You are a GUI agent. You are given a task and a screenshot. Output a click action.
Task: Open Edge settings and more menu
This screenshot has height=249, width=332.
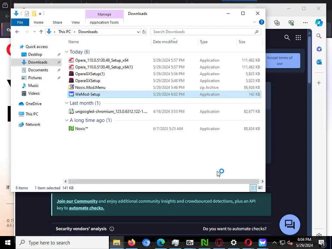point(305,22)
